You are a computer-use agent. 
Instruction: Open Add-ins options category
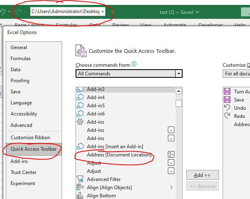(19, 161)
